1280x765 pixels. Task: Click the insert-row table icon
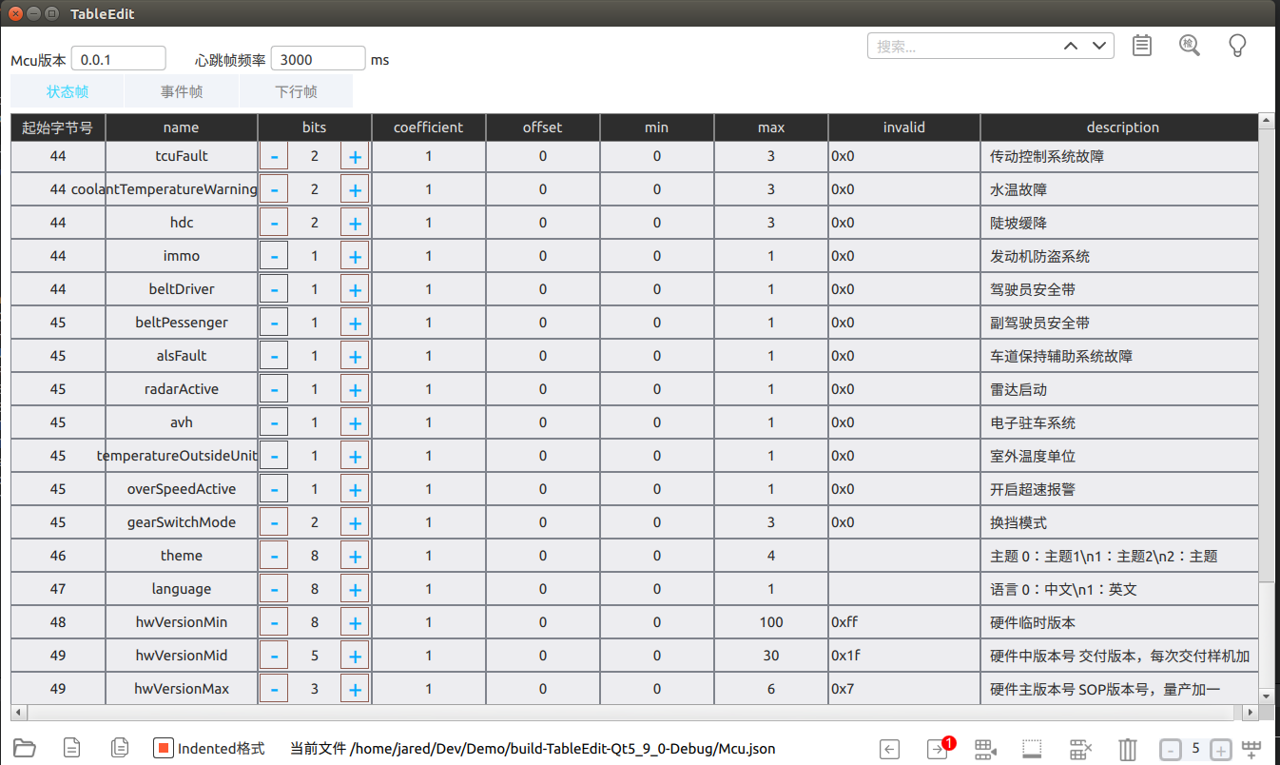point(985,749)
